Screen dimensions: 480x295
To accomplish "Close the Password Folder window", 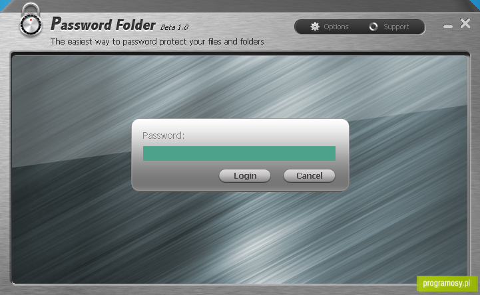I will tap(465, 23).
